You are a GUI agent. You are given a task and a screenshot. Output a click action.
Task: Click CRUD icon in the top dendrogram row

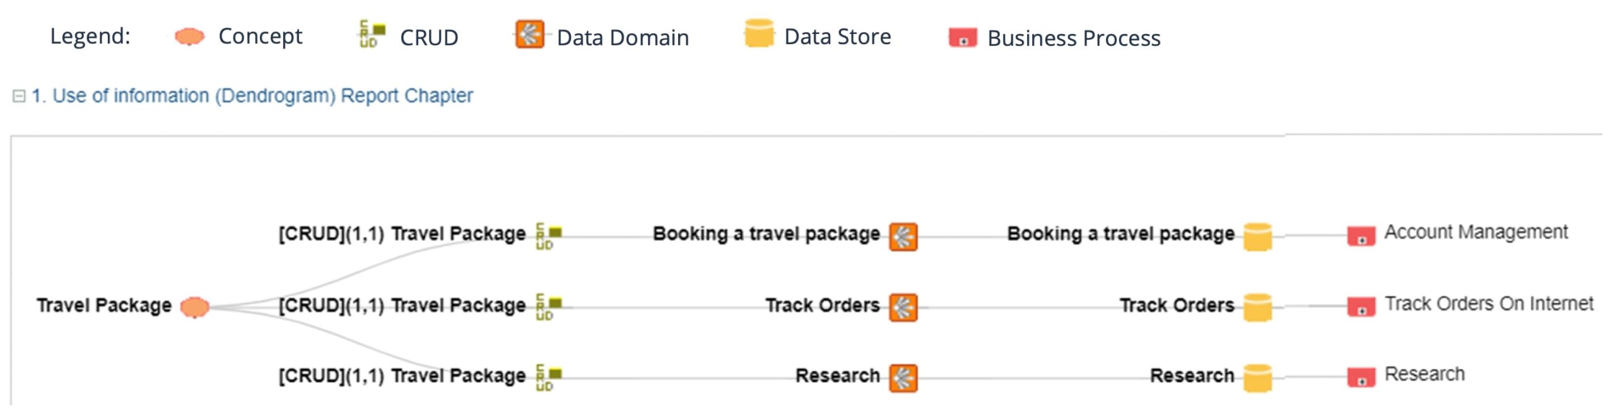548,236
